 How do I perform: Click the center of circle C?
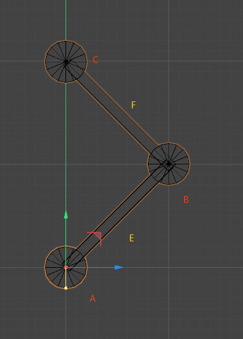66,62
